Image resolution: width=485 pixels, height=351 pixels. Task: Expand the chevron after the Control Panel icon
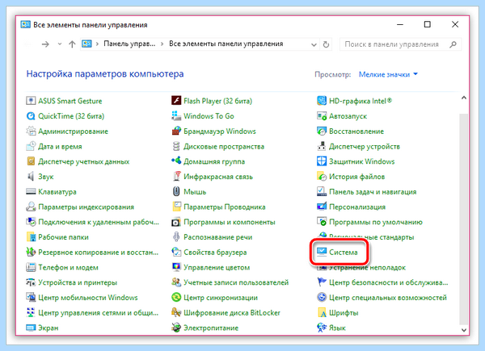pyautogui.click(x=97, y=44)
